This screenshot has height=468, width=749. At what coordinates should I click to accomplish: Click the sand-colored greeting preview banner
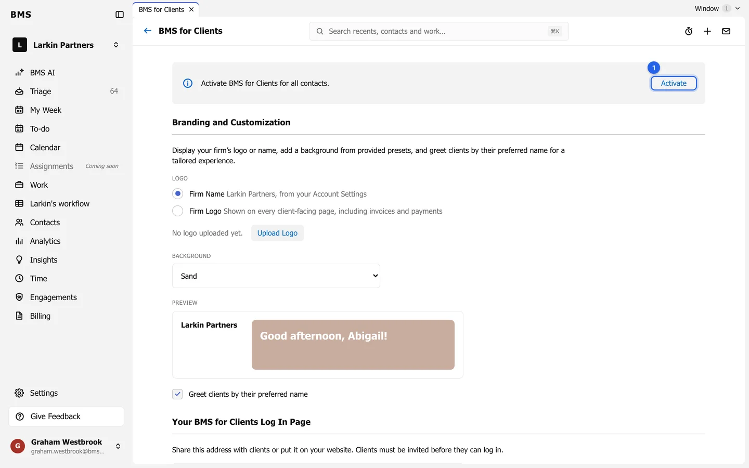(353, 345)
